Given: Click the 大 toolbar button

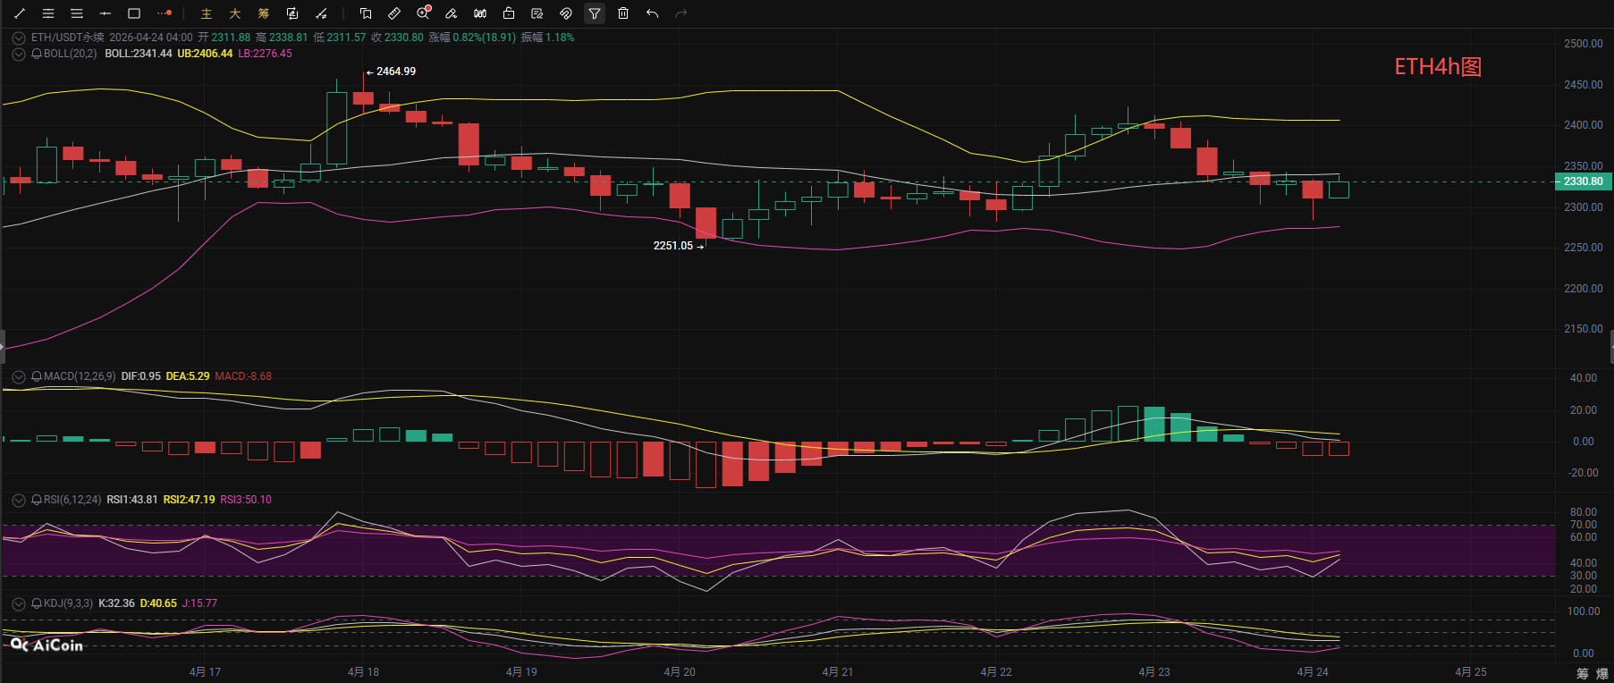Looking at the screenshot, I should [x=235, y=13].
